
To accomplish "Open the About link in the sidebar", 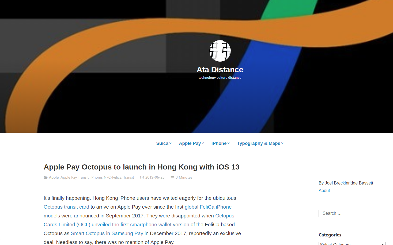I will [324, 190].
